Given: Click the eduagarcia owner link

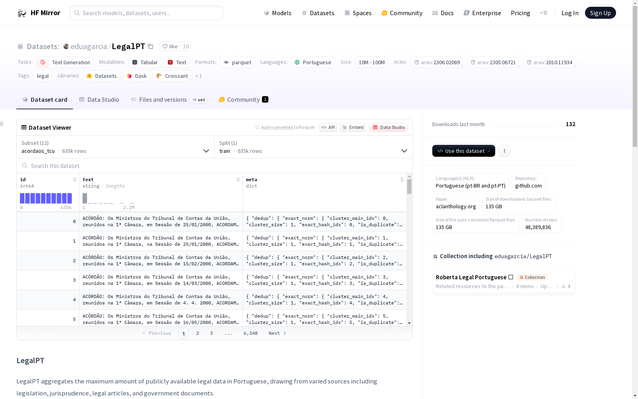Looking at the screenshot, I should (x=89, y=46).
